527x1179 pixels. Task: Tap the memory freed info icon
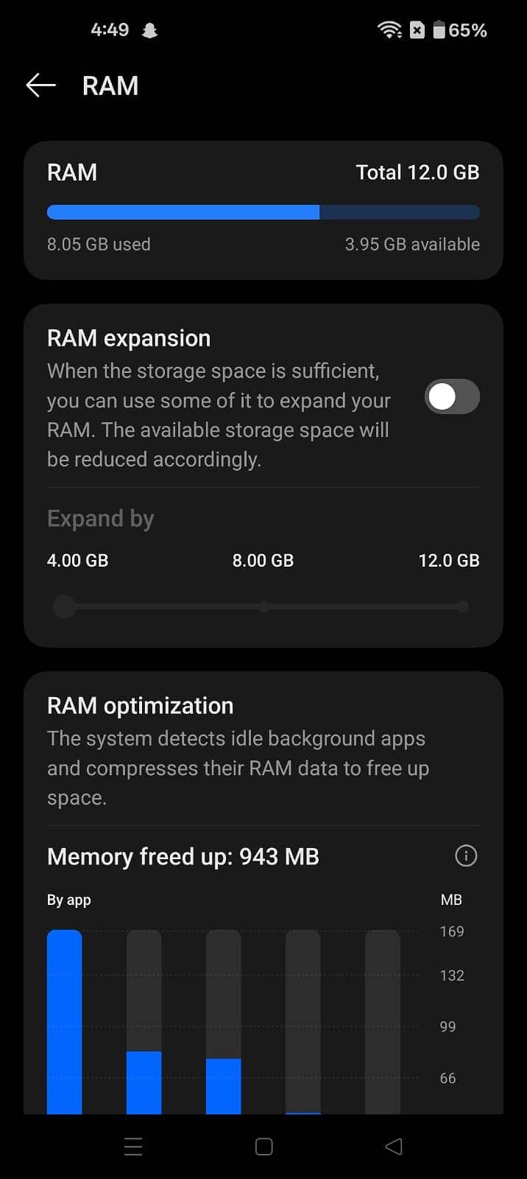tap(466, 856)
